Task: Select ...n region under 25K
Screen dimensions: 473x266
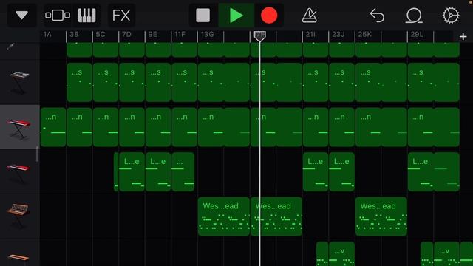Action: [x=381, y=127]
